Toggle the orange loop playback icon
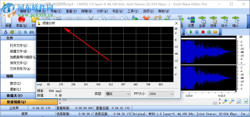This screenshot has height=117, width=250. (215, 32)
